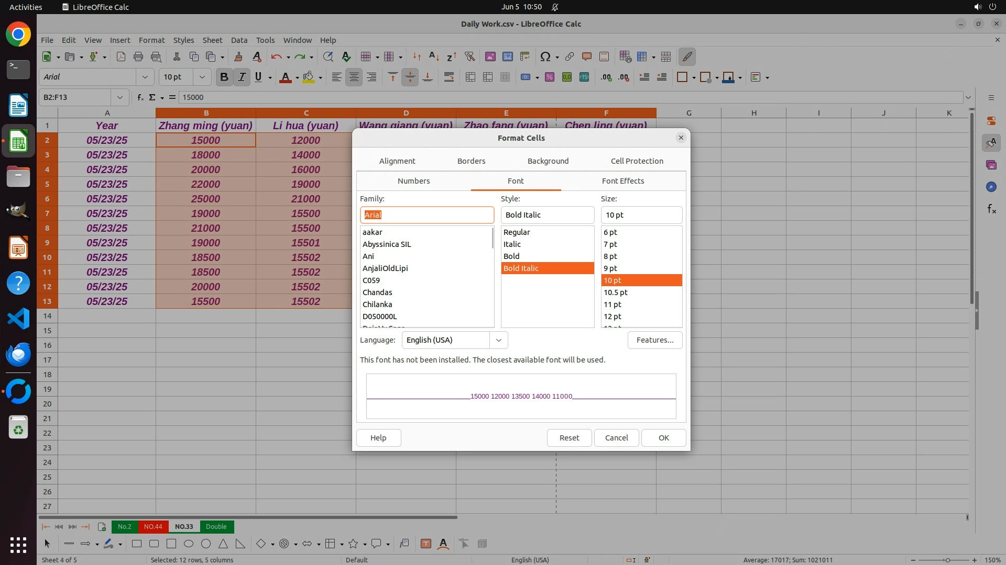Toggle the Italic formatting button
This screenshot has width=1006, height=565.
point(242,77)
